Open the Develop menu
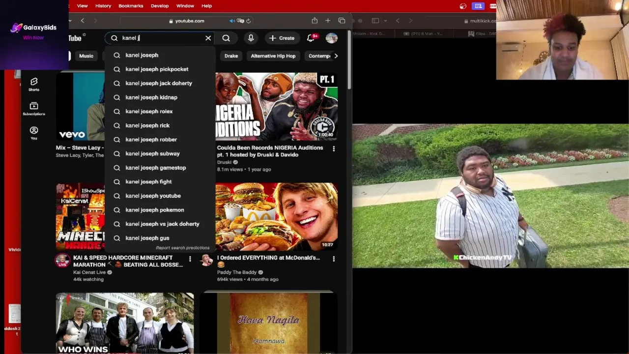629x354 pixels. 160,6
